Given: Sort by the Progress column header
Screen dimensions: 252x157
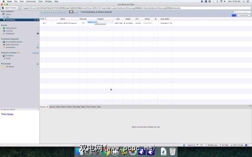Looking at the screenshot, I should click(100, 19).
